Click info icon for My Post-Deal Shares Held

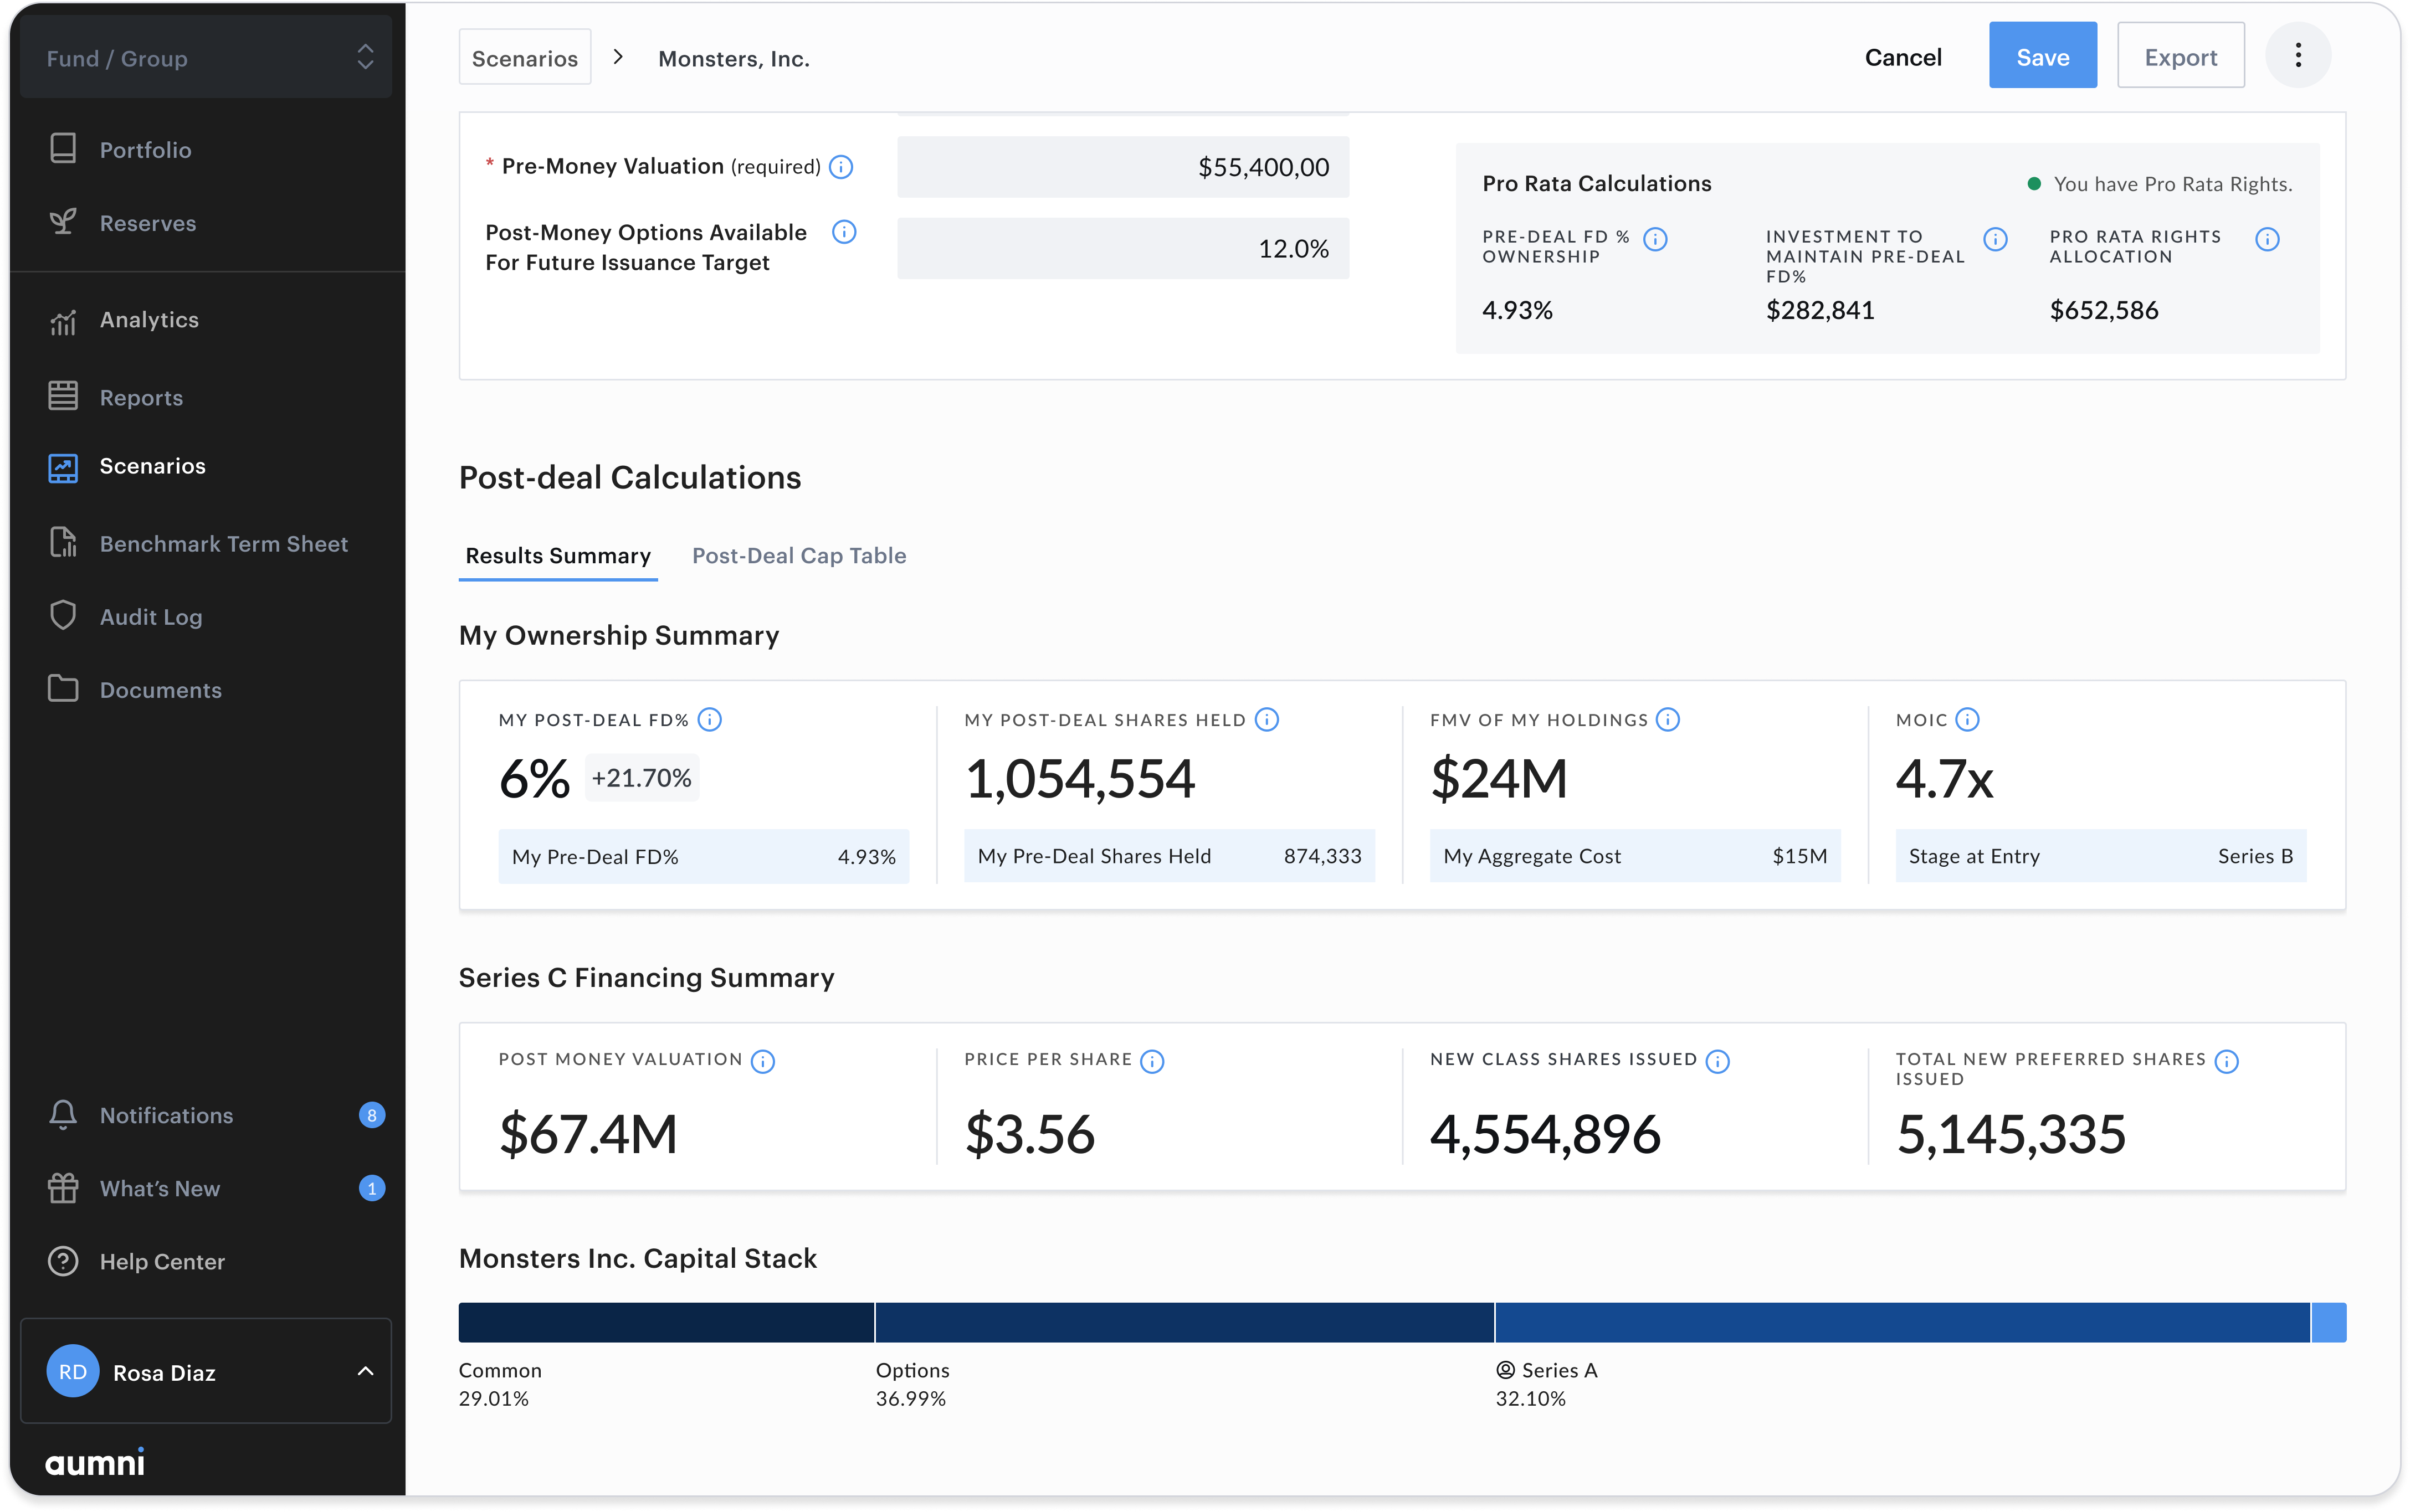coord(1266,720)
